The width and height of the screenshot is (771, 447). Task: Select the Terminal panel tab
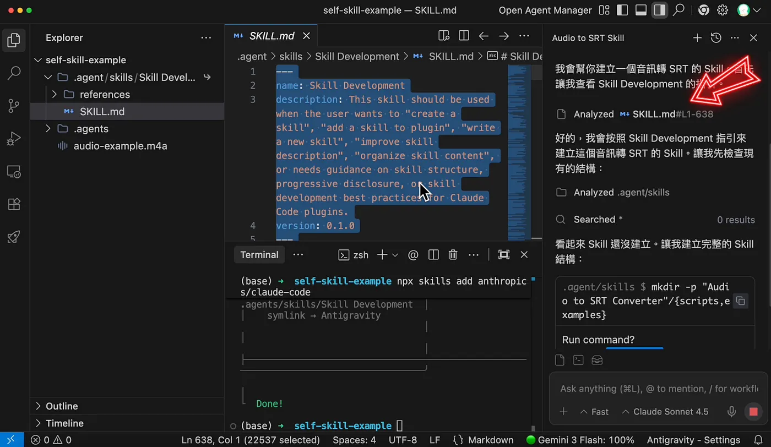tap(259, 255)
